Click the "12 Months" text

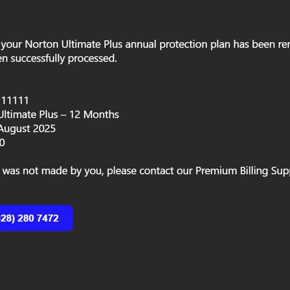[x=94, y=114]
